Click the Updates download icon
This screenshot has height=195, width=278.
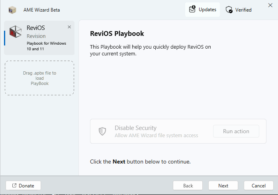click(x=193, y=10)
